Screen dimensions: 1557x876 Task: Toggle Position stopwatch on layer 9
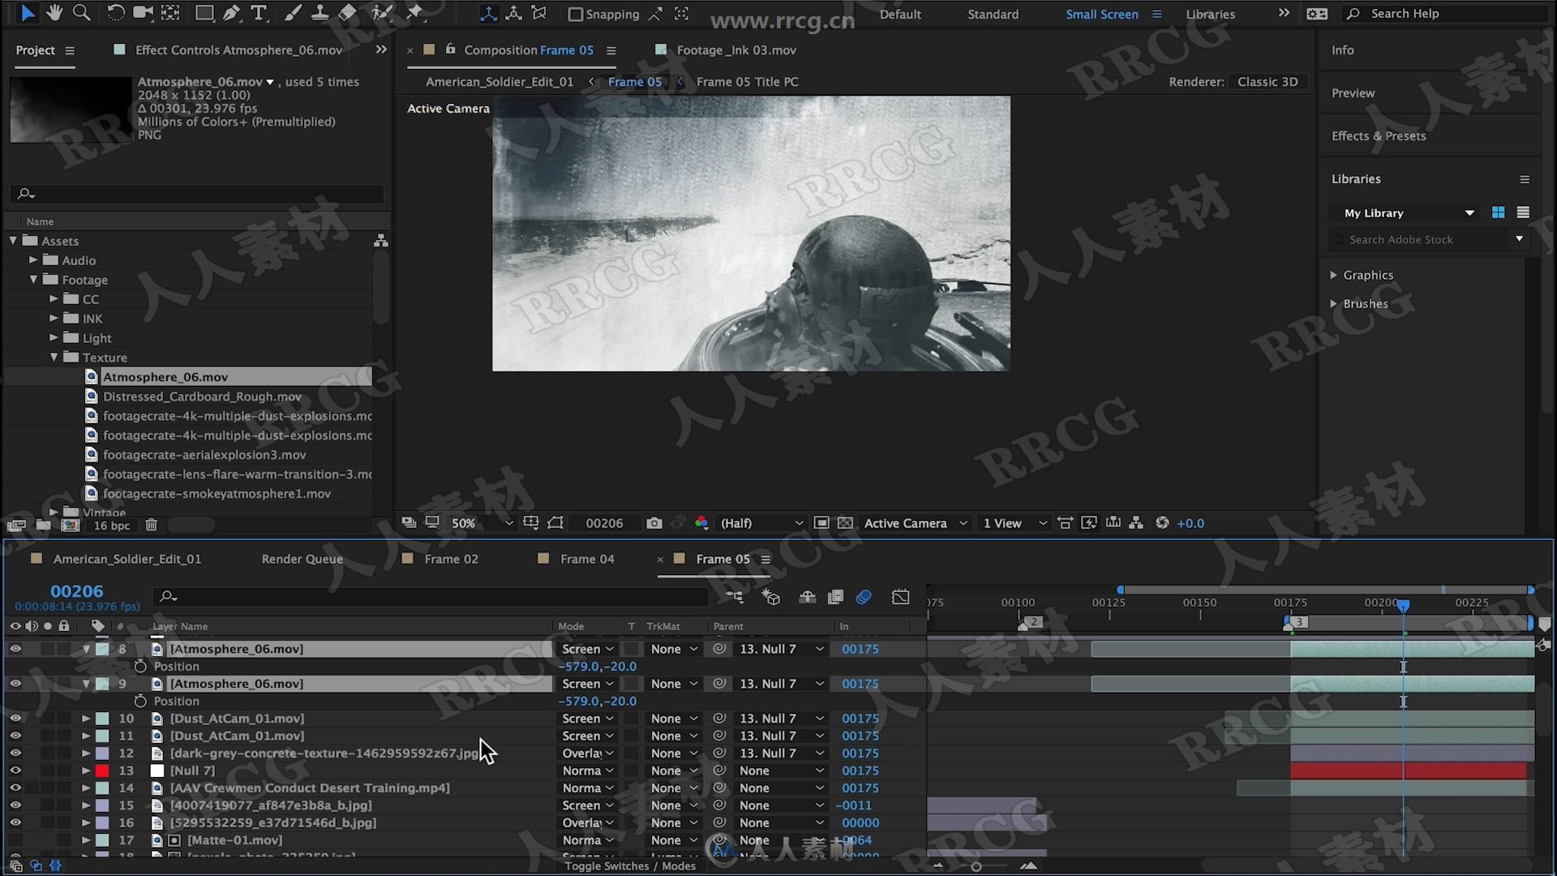(x=140, y=701)
